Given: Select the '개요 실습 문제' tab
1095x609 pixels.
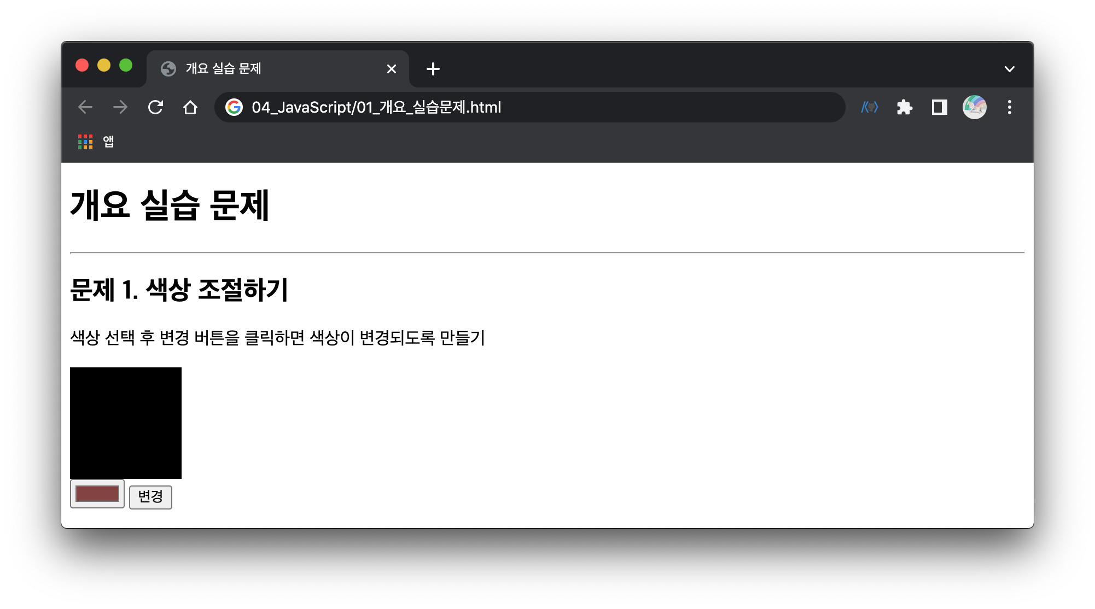Looking at the screenshot, I should coord(263,69).
